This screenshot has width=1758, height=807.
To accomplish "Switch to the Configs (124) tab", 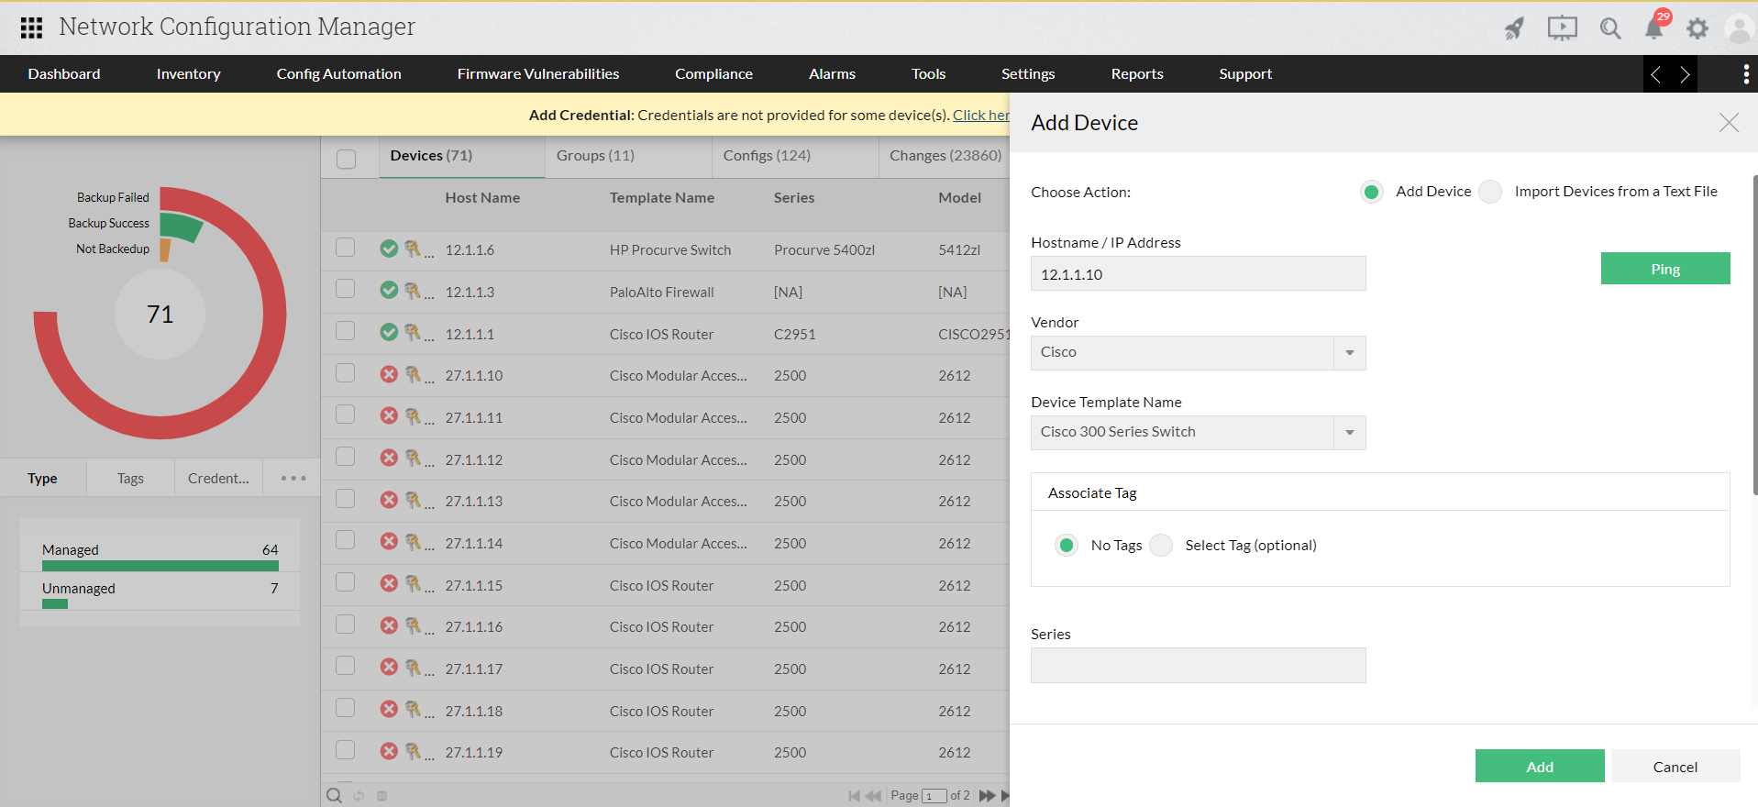I will (795, 156).
